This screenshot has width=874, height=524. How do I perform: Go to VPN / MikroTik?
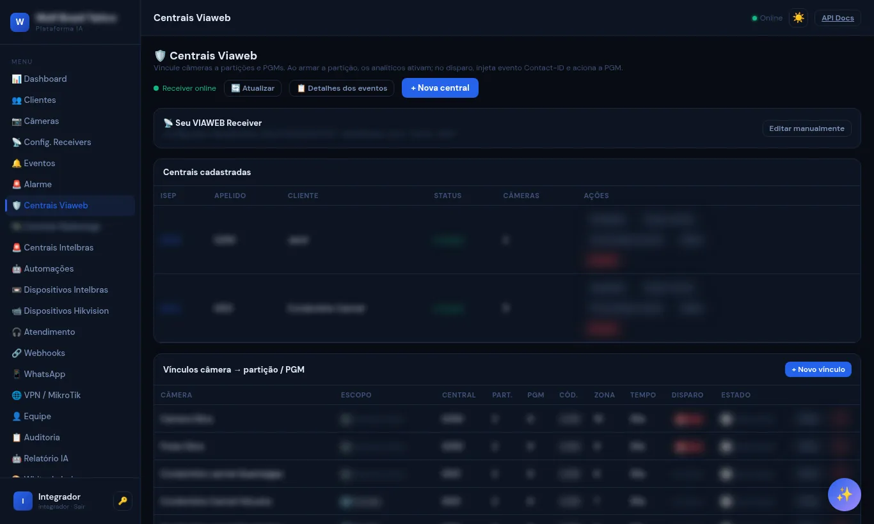click(x=70, y=395)
